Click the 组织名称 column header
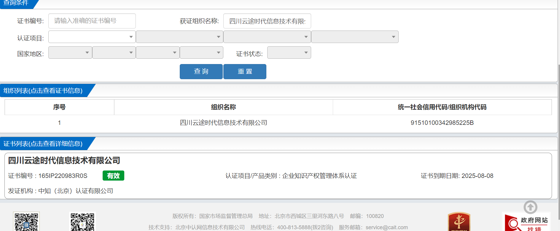560x231 pixels. [x=223, y=107]
